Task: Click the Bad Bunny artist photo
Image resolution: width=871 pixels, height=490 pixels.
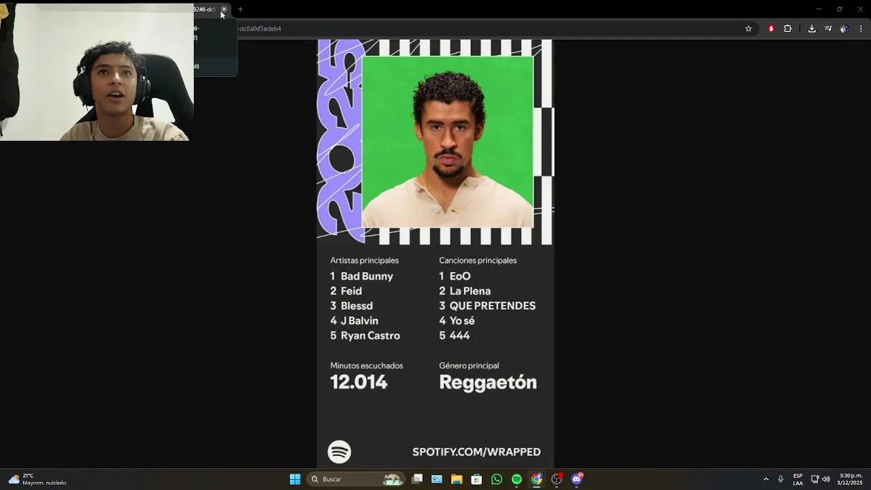Action: (x=448, y=142)
